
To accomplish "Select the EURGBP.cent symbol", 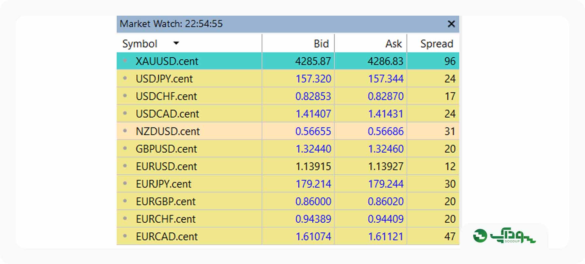I will (x=166, y=201).
